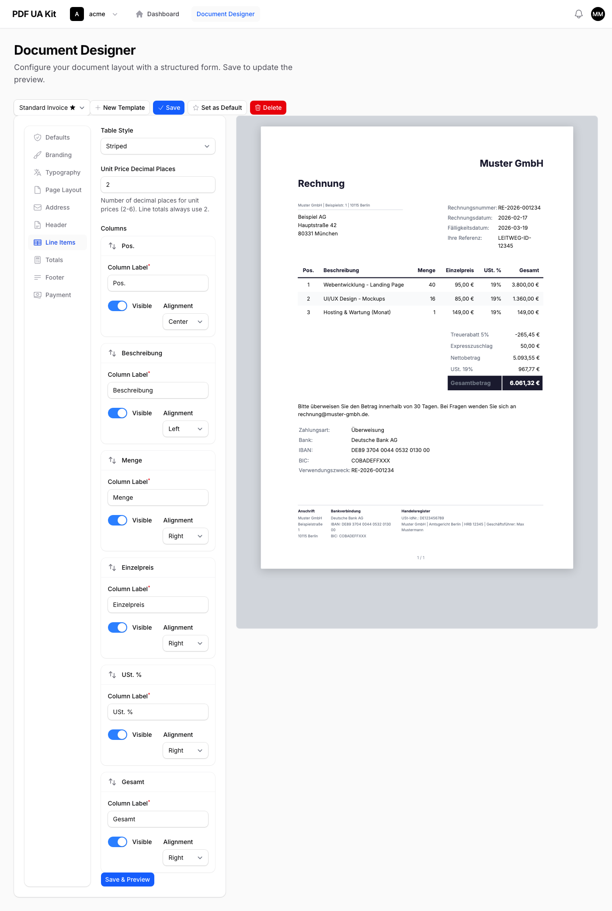Screen dimensions: 612x911
Task: Open the notifications bell
Action: point(578,14)
